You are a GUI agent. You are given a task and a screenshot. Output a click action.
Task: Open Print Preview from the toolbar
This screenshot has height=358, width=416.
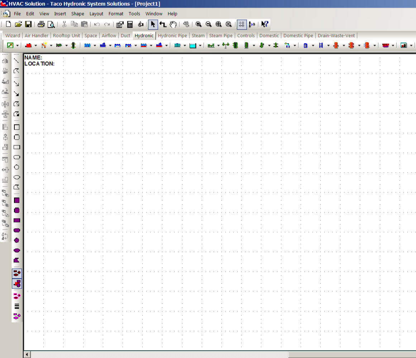click(x=51, y=24)
